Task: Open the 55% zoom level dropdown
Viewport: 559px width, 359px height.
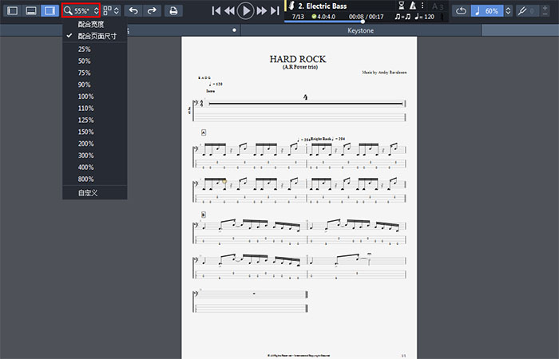Action: [x=81, y=11]
